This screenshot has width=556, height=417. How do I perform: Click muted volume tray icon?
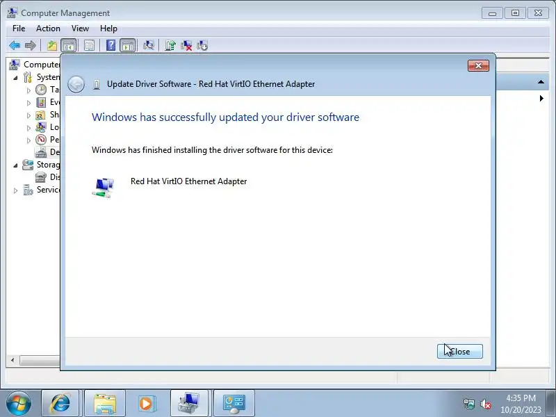click(485, 404)
